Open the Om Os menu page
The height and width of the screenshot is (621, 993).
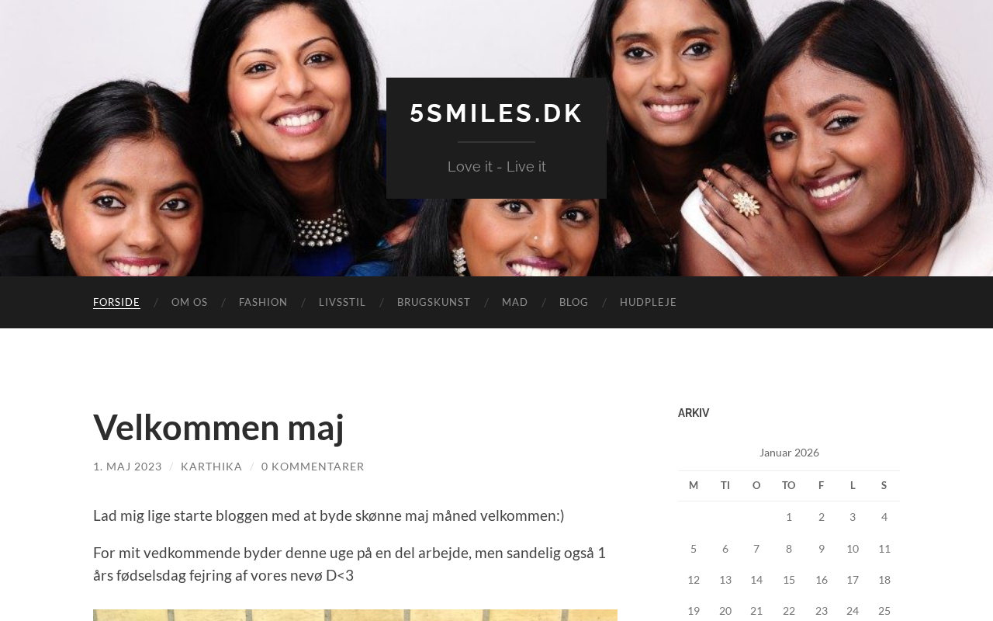click(x=189, y=302)
